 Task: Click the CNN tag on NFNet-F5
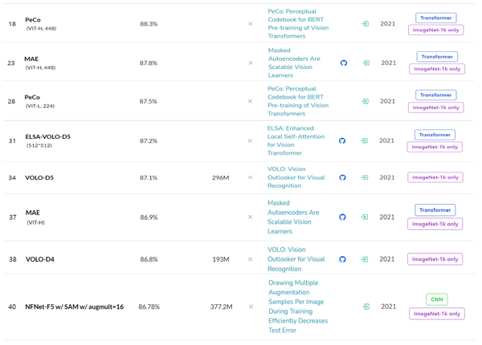pos(436,299)
